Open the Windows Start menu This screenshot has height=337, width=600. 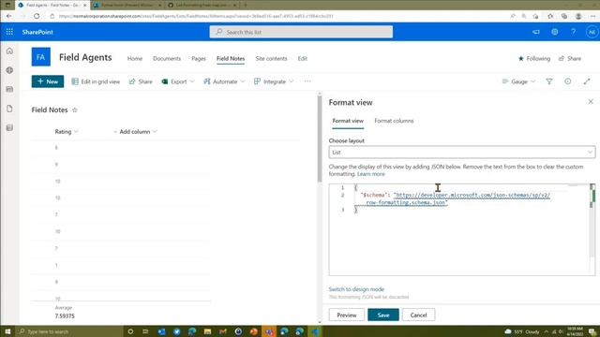pyautogui.click(x=7, y=331)
